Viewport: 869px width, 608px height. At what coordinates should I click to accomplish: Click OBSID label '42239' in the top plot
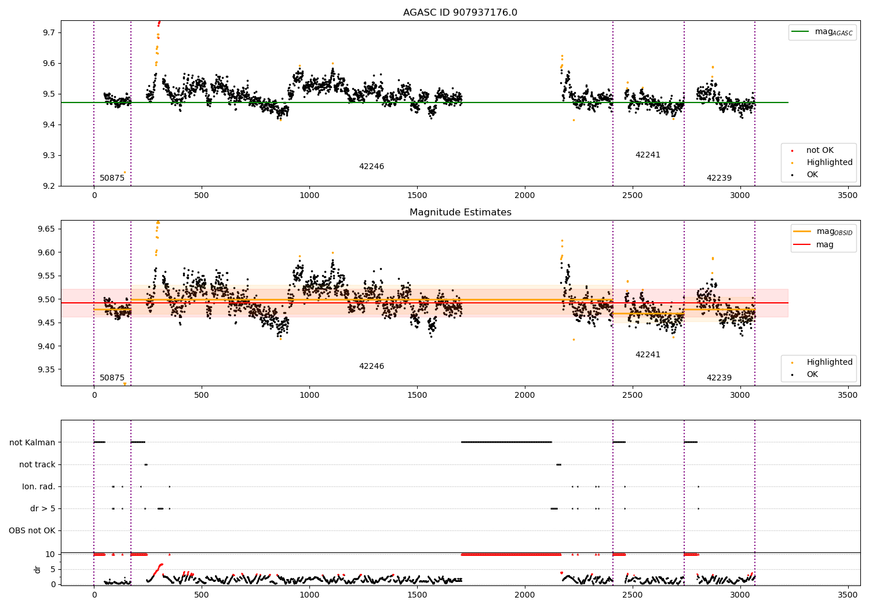pos(719,178)
